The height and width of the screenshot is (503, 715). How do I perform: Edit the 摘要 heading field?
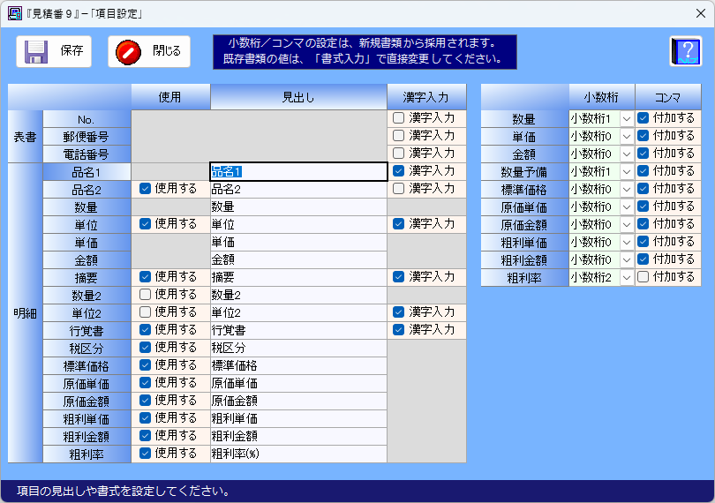coord(298,277)
